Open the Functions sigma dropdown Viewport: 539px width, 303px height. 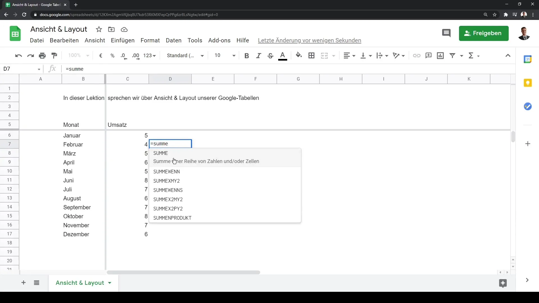tap(474, 56)
